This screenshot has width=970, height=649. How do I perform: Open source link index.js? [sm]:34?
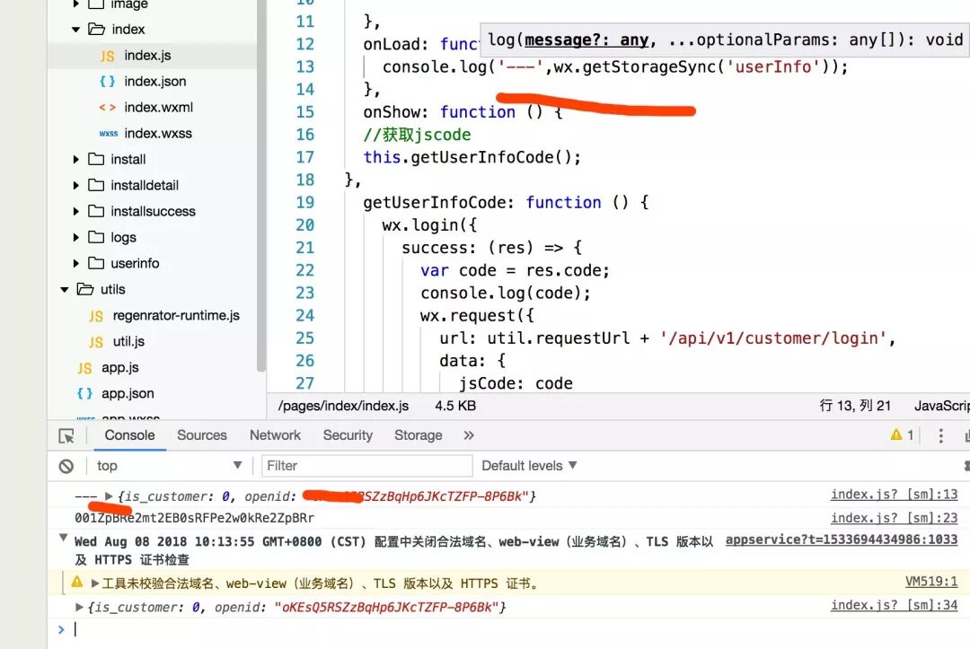pyautogui.click(x=894, y=605)
